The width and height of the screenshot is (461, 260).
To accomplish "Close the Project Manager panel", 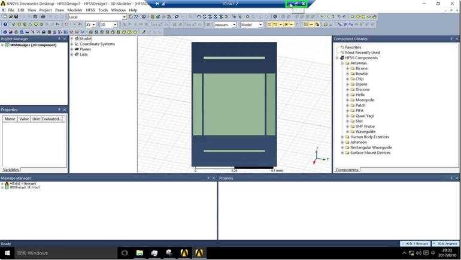I will 65,39.
